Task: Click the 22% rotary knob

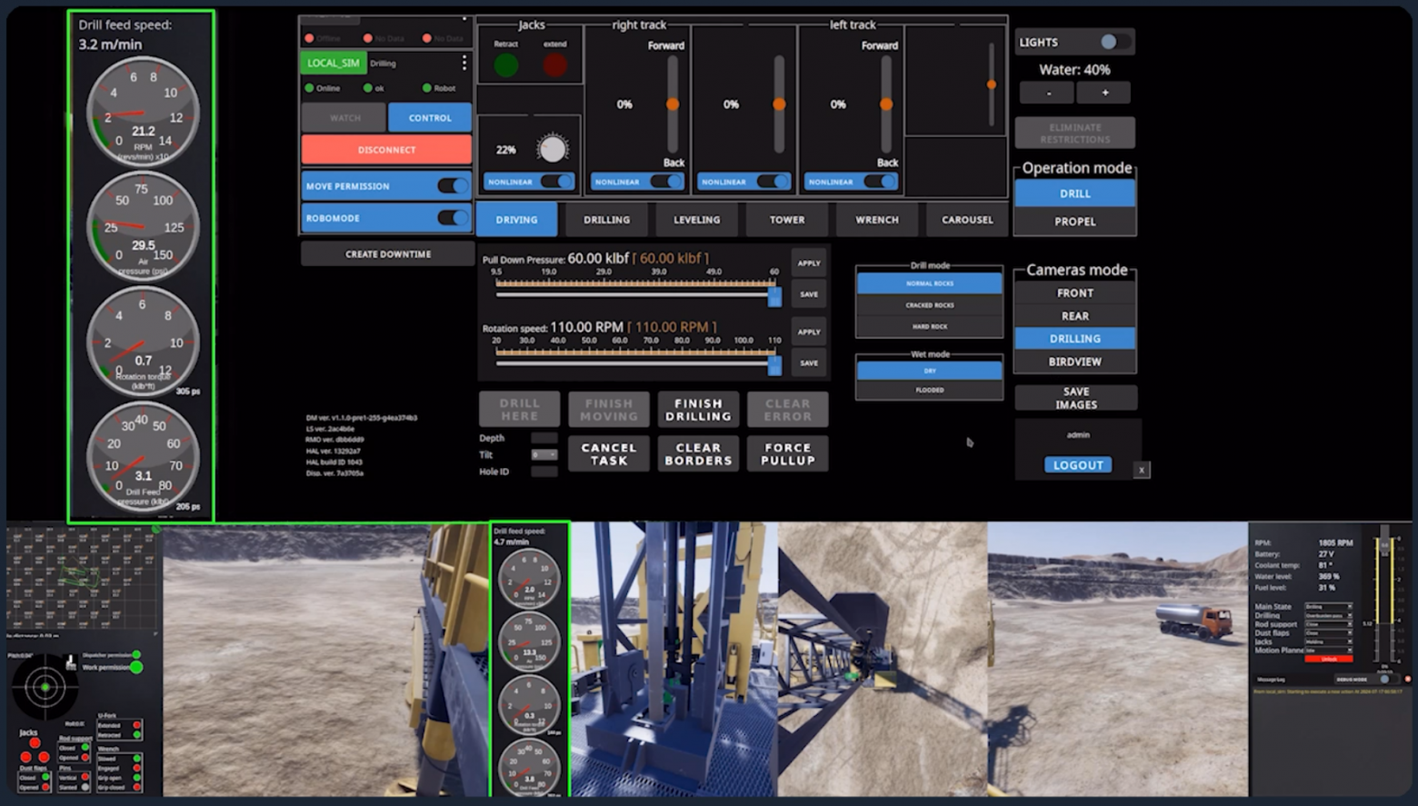Action: [x=552, y=148]
